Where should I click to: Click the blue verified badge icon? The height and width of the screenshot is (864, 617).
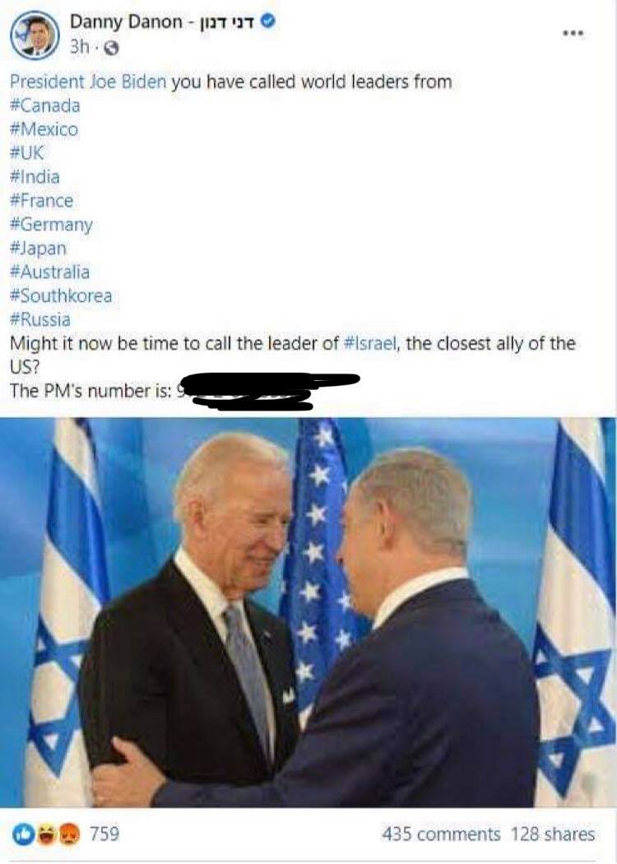267,21
